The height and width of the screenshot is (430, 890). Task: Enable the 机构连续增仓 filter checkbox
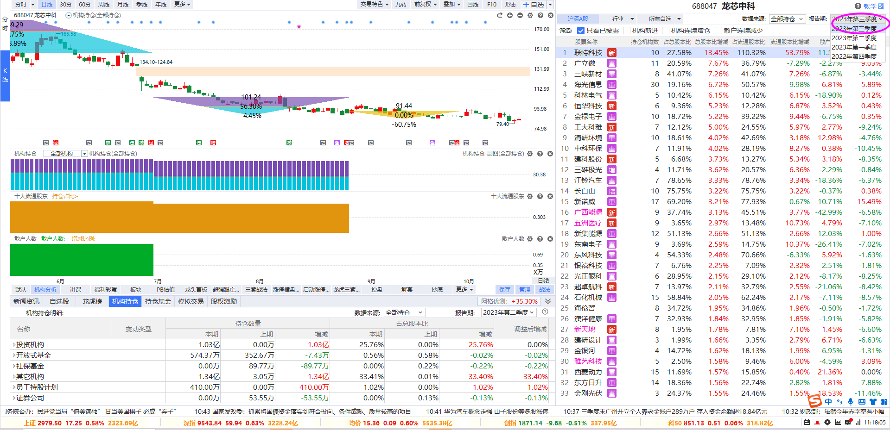coord(666,31)
